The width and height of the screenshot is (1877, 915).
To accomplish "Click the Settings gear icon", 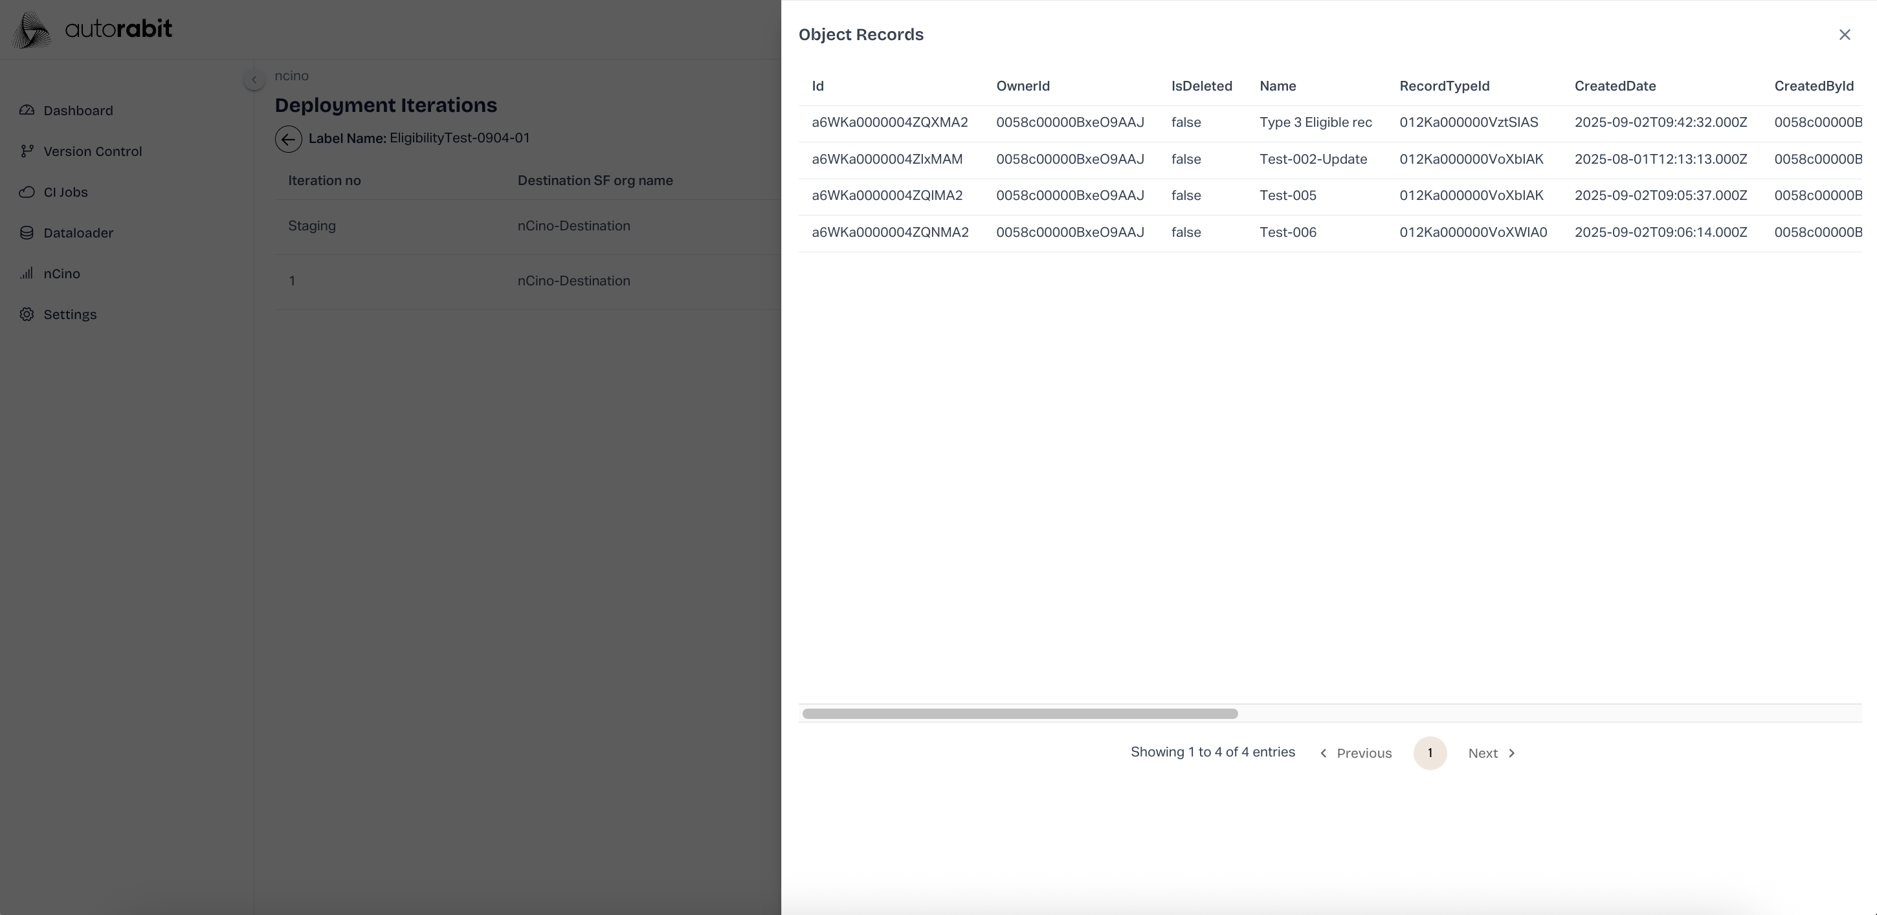I will point(27,314).
